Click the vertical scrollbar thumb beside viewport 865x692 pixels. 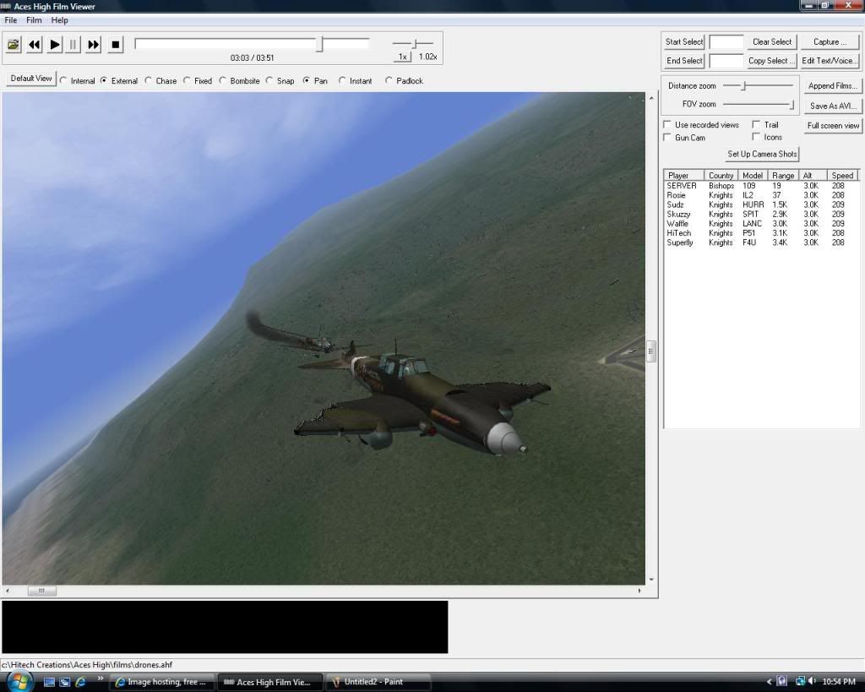[651, 351]
